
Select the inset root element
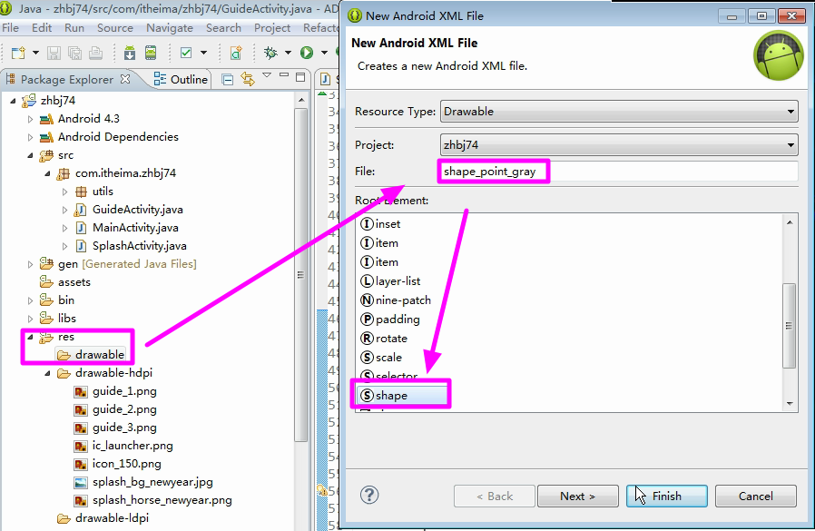(x=388, y=224)
